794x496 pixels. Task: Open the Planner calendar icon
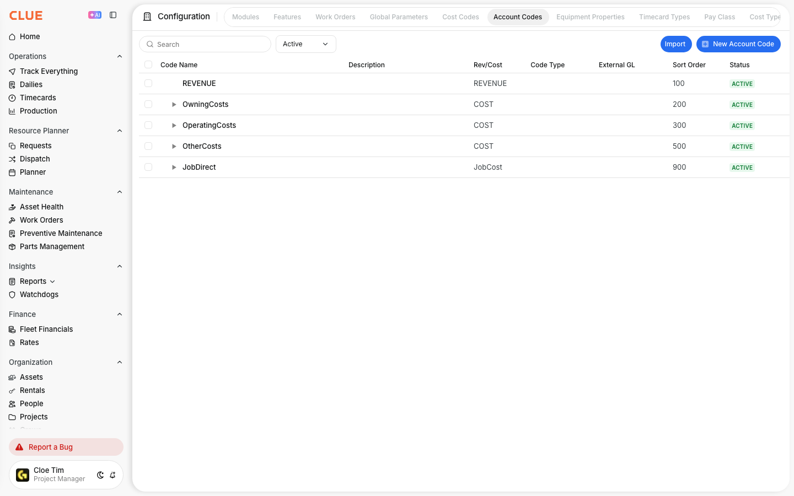[x=12, y=172]
